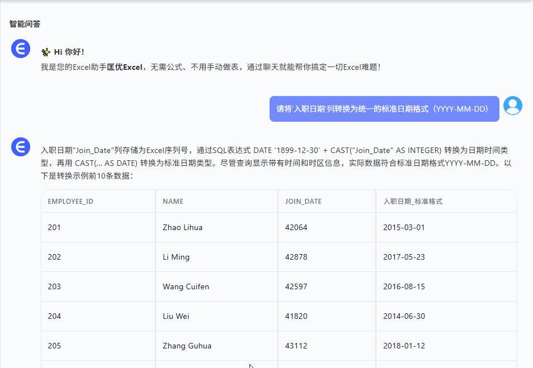Click the EMPLOYEE_ID column header
Screen dimensions: 533x368
pyautogui.click(x=70, y=202)
